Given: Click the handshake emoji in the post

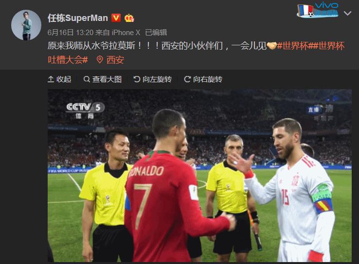Looking at the screenshot, I should (272, 46).
